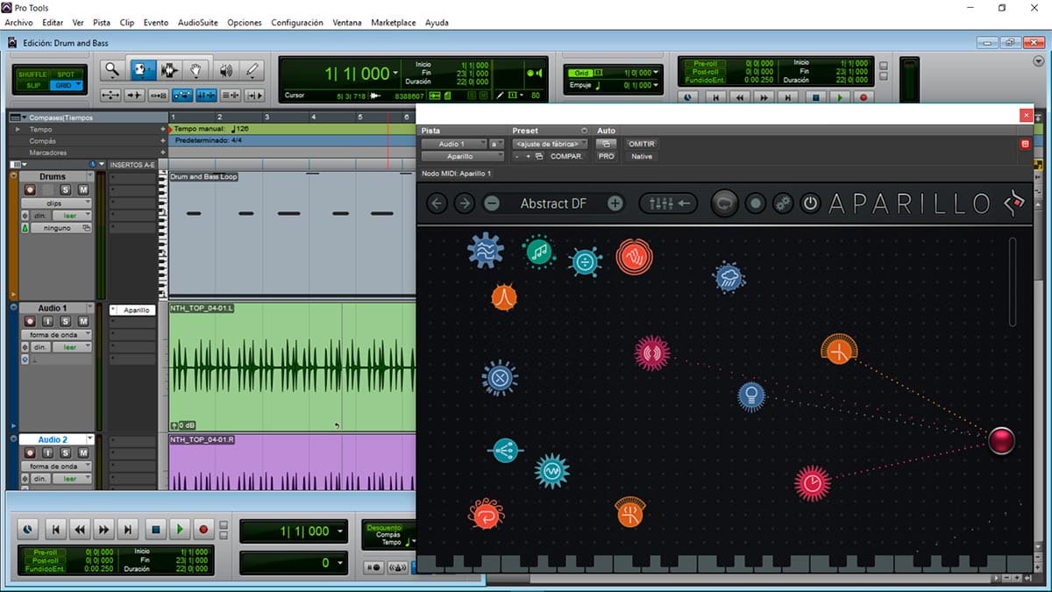Viewport: 1052px width, 592px height.
Task: Click the blue crossed-circle node in Aparillo
Action: 500,378
